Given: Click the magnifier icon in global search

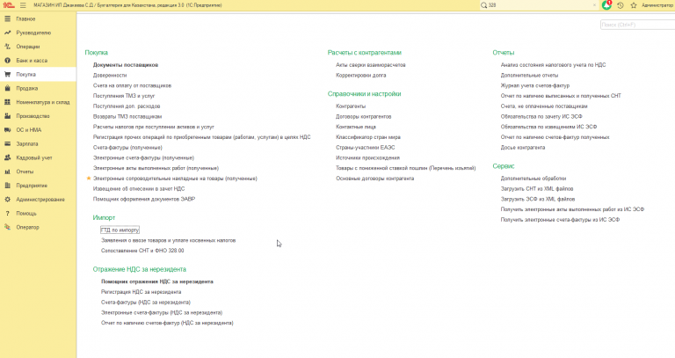Looking at the screenshot, I should 484,5.
